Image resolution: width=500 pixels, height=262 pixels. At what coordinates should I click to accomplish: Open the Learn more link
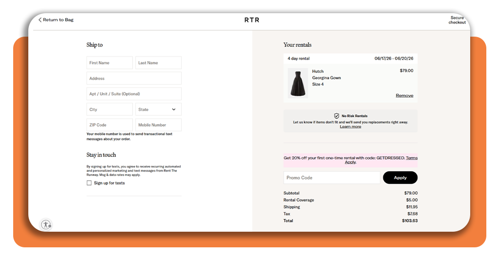tap(351, 127)
